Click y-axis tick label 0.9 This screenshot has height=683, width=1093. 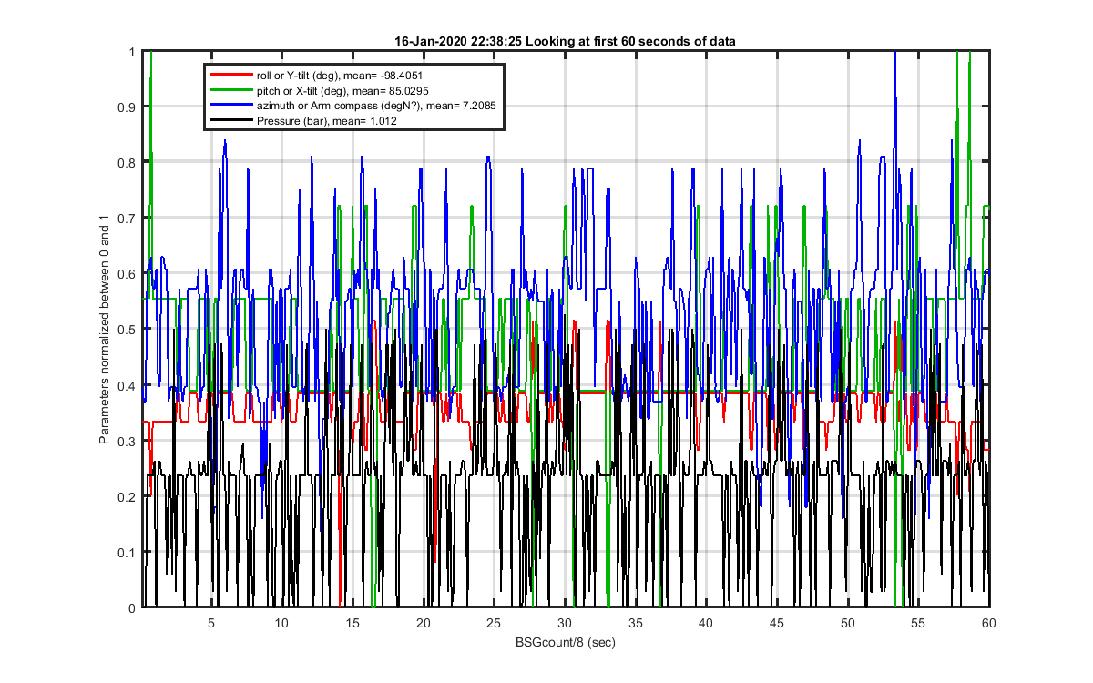point(128,107)
